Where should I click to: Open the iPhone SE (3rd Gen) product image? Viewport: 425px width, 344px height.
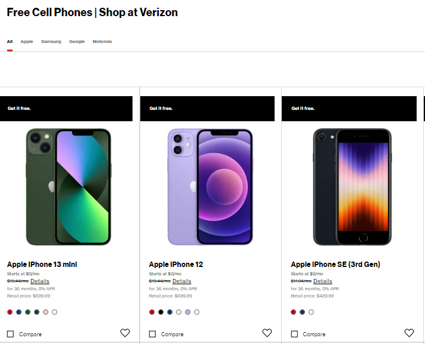click(x=352, y=186)
